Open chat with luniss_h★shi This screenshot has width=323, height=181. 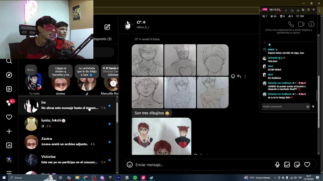pyautogui.click(x=67, y=123)
